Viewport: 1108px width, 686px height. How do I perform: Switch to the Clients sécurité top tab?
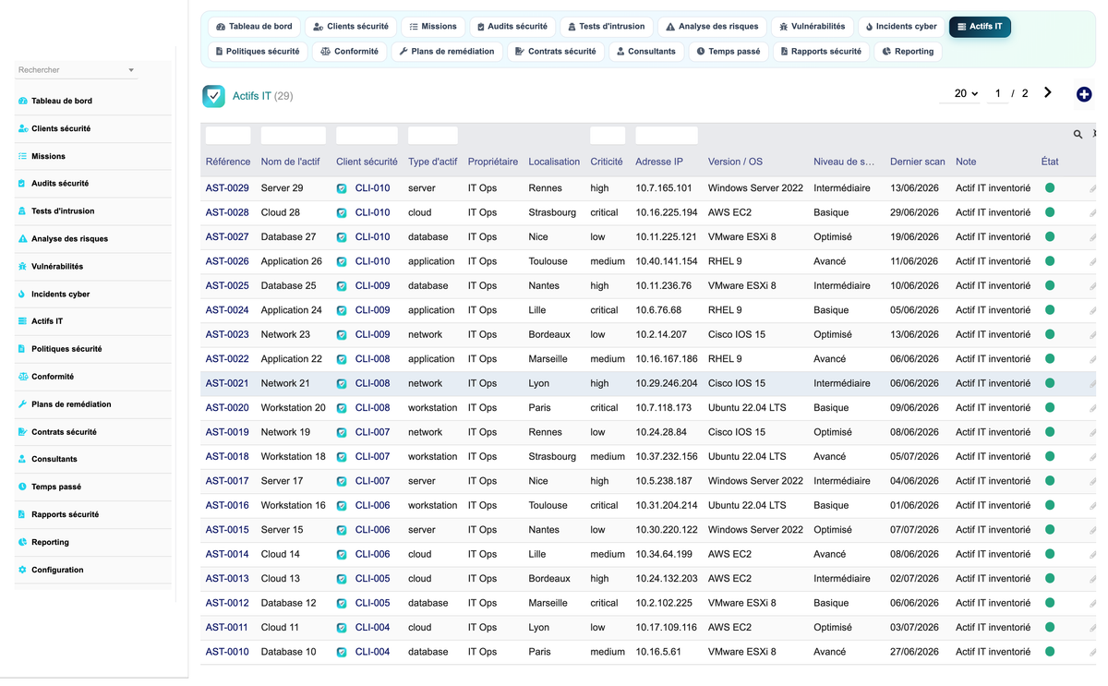click(x=351, y=27)
